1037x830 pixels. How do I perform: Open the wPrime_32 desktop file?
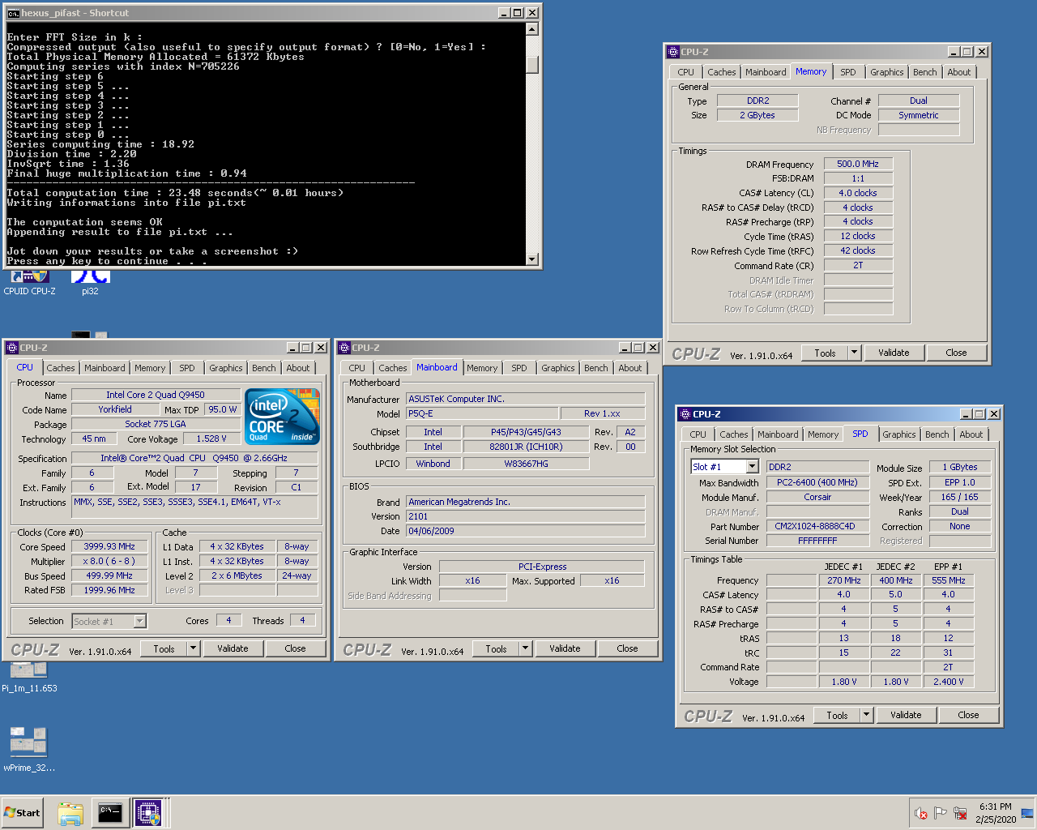[x=29, y=748]
